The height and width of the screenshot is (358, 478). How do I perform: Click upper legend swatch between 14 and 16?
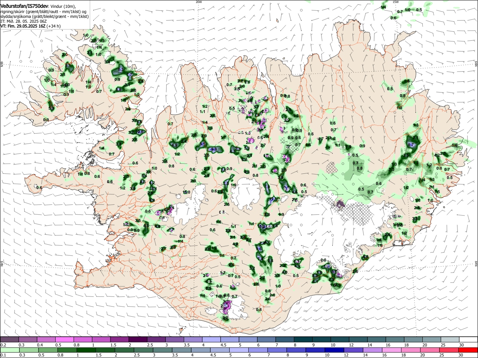376,340
